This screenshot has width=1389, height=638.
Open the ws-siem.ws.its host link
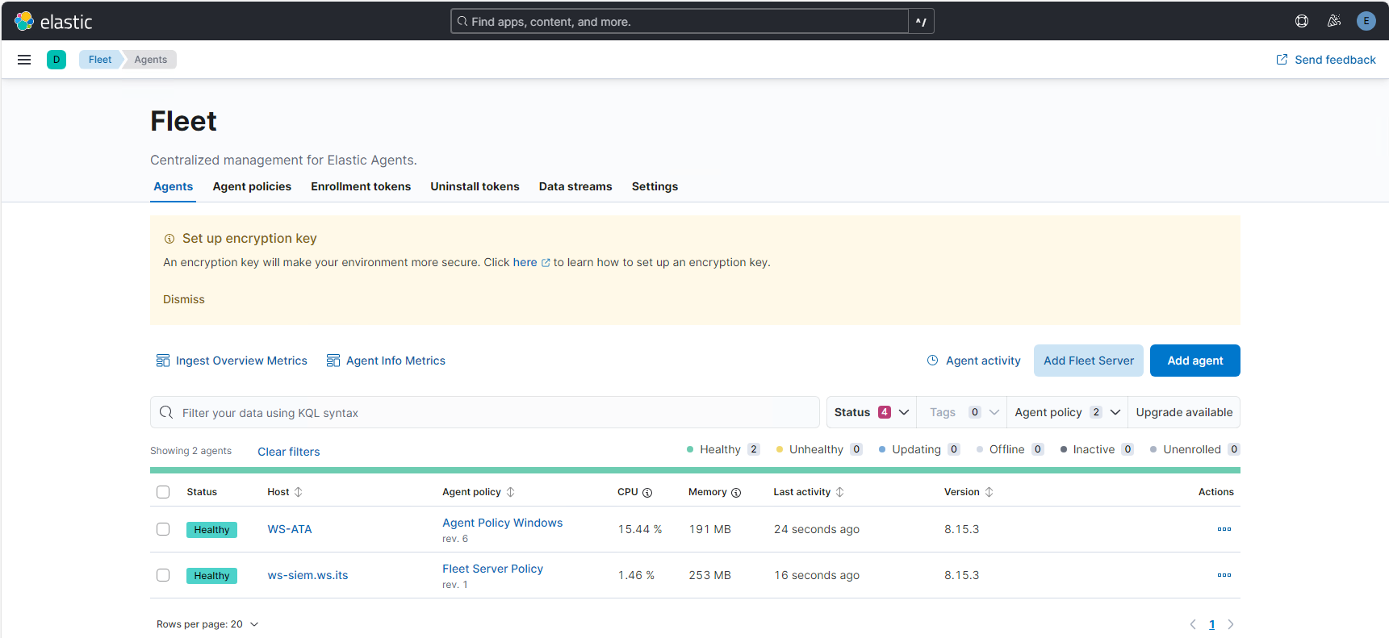click(x=308, y=575)
